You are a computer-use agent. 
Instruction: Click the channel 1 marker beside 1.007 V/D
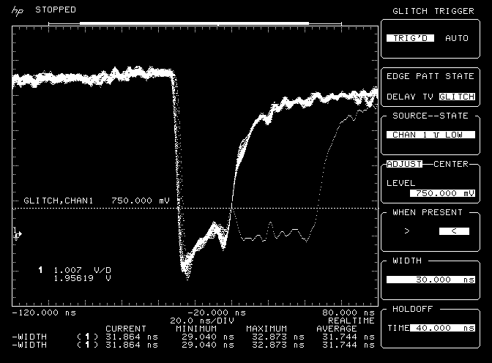tap(41, 270)
